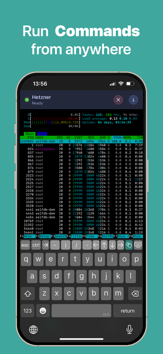Tap the a key
This screenshot has width=163, height=354.
(x=32, y=277)
